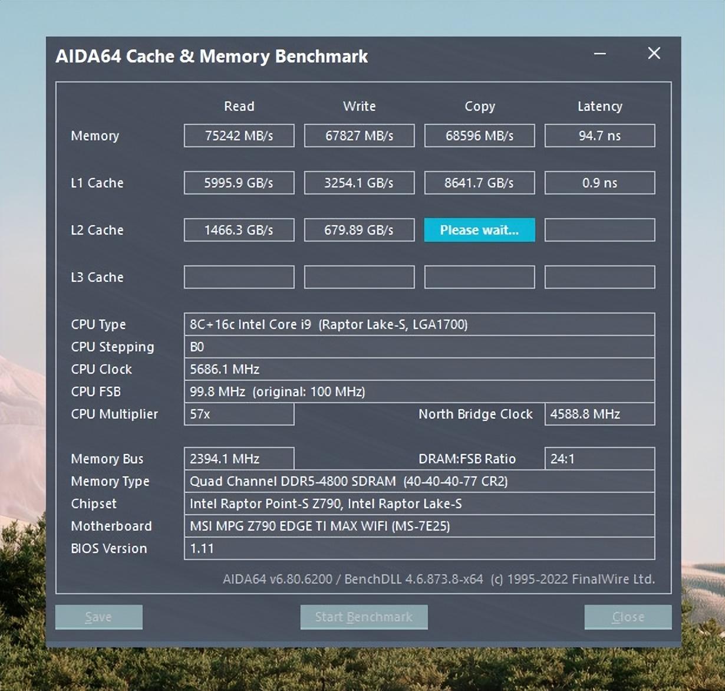The width and height of the screenshot is (725, 691).
Task: Click the L2 Cache row label
Action: tap(97, 230)
